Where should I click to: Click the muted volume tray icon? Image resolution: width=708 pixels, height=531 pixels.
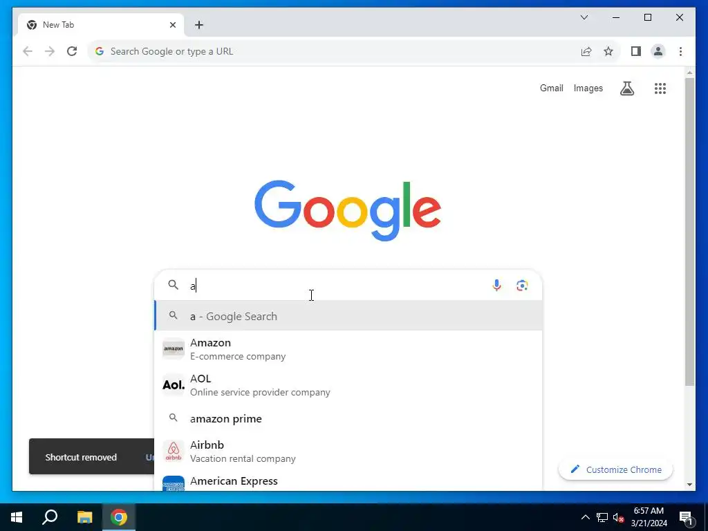[x=618, y=517]
